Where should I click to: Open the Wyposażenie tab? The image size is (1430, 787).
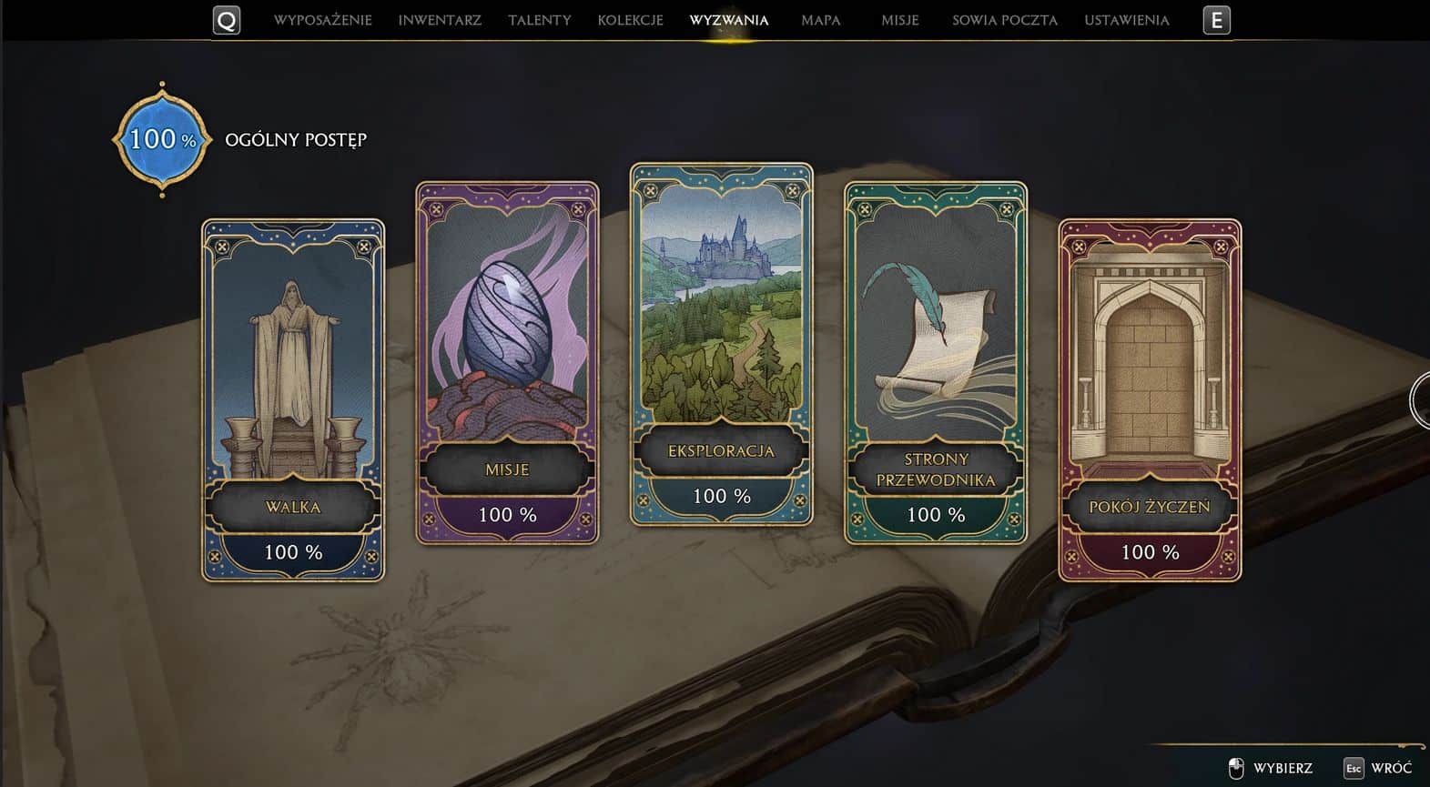[323, 20]
